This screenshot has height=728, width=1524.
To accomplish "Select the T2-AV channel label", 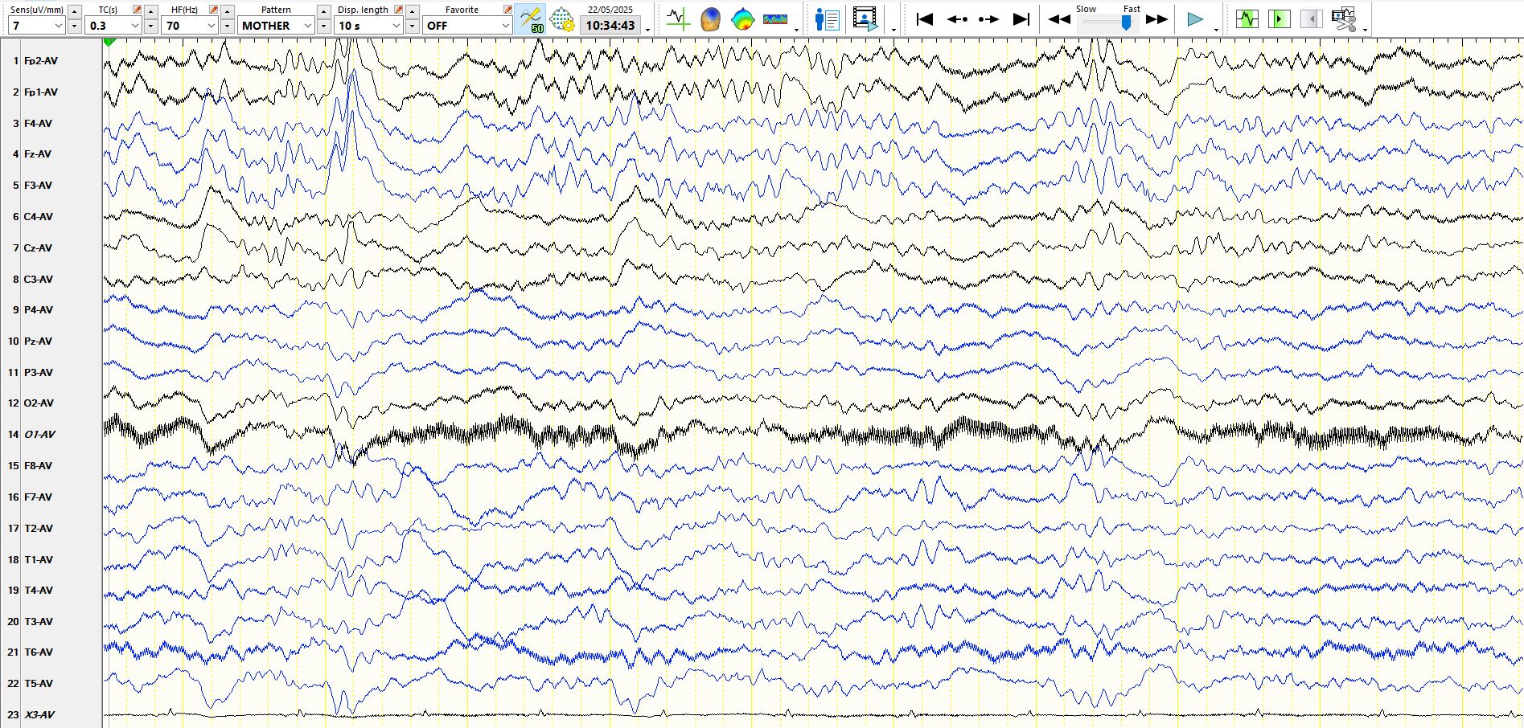I will [x=39, y=529].
